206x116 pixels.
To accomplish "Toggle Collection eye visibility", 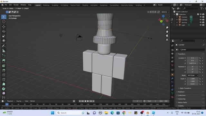I will coord(201,14).
